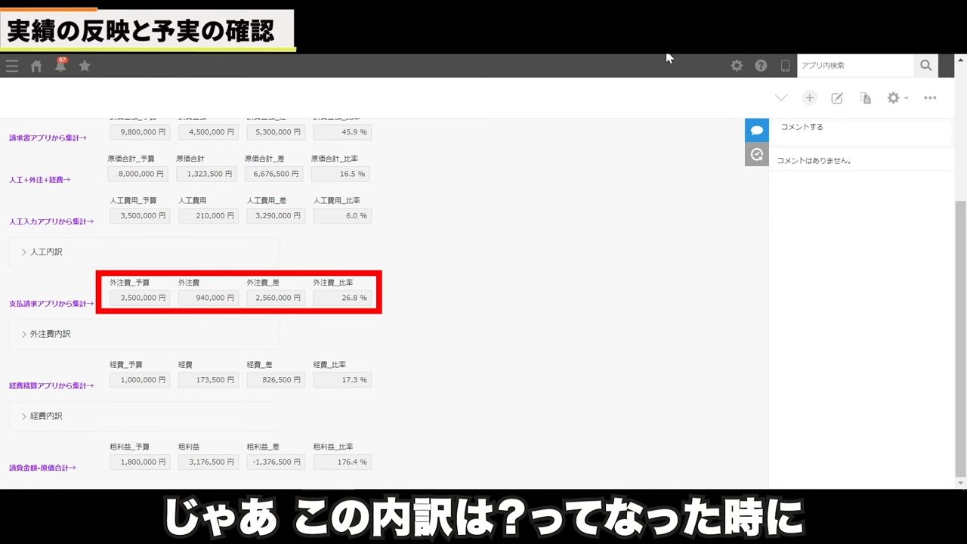Open help with the question mark icon

[x=761, y=66]
